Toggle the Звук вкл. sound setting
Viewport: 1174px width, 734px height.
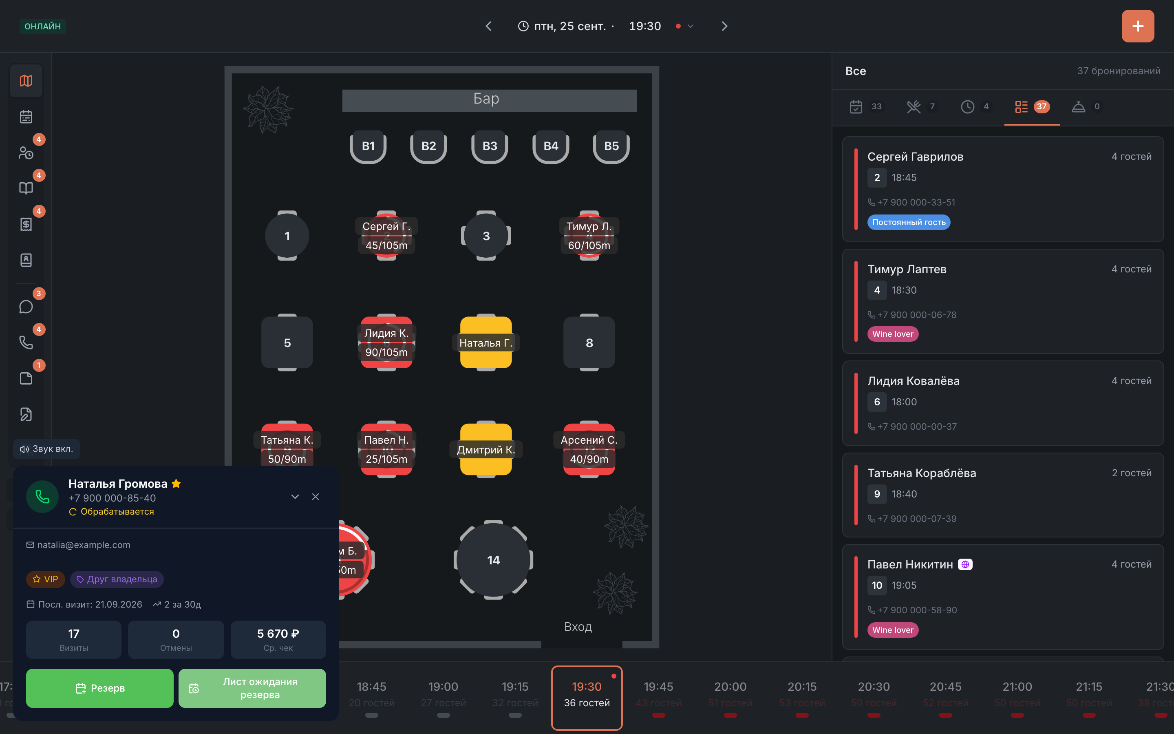46,449
